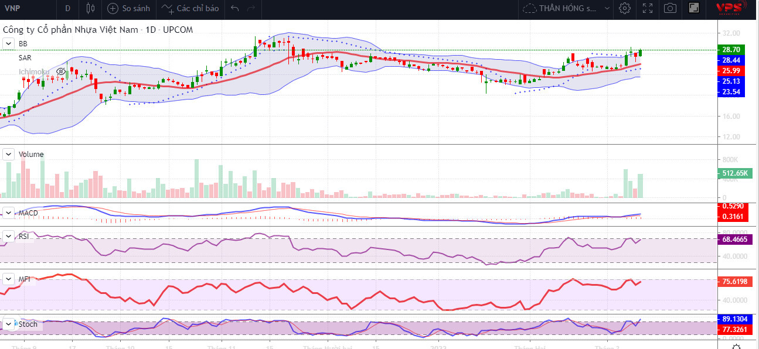
Task: Click the 23.54 blue price label
Action: pyautogui.click(x=731, y=92)
